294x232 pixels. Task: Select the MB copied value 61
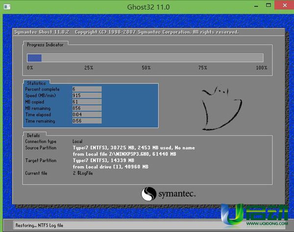tap(87, 102)
